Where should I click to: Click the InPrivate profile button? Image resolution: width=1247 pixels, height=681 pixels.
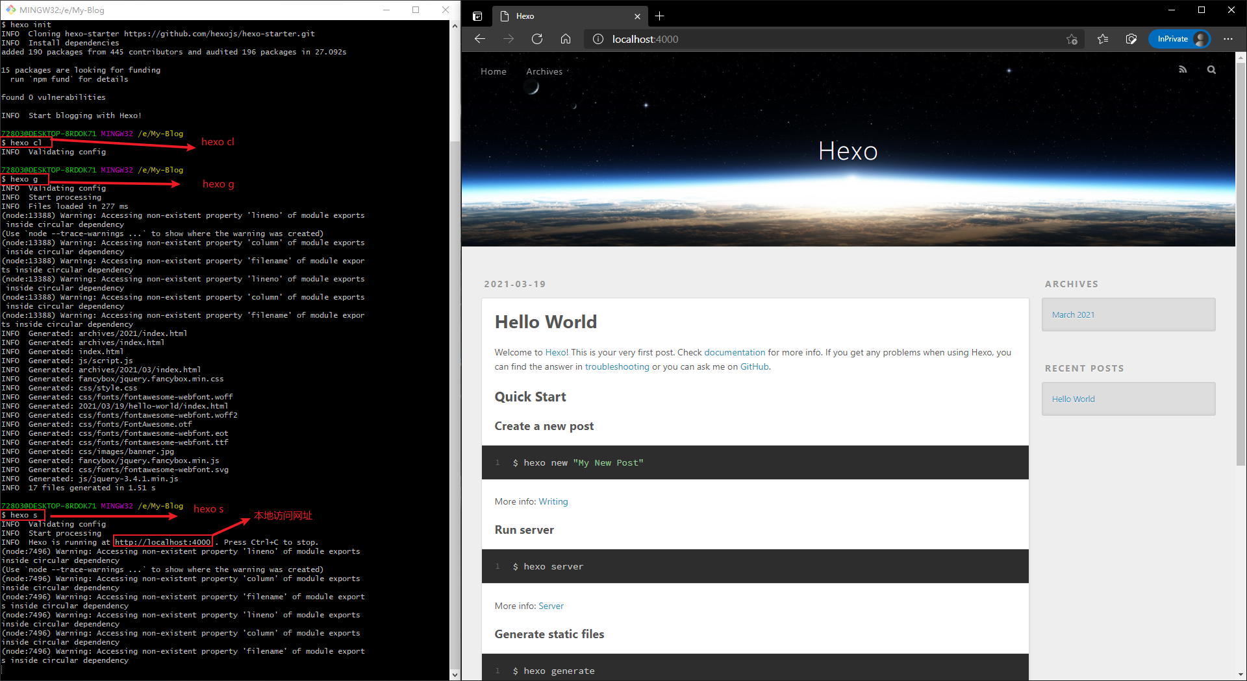[1179, 39]
